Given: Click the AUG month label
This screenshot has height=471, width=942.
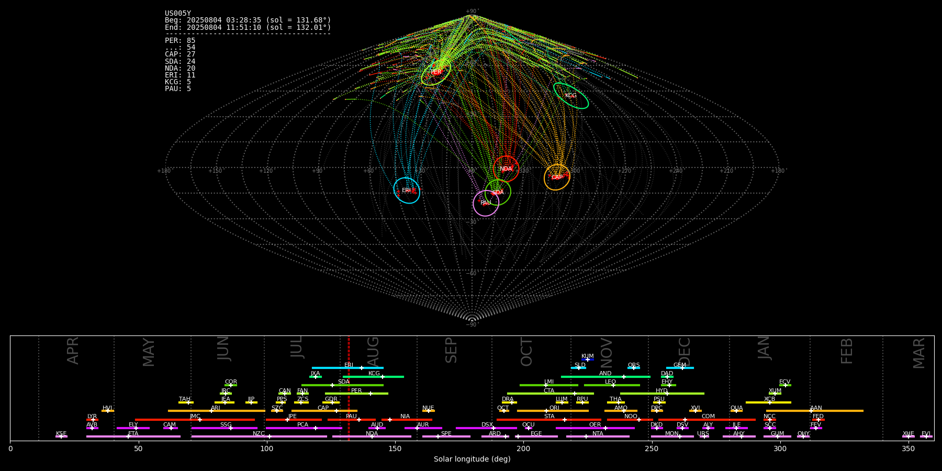Looking at the screenshot, I should 373,351.
